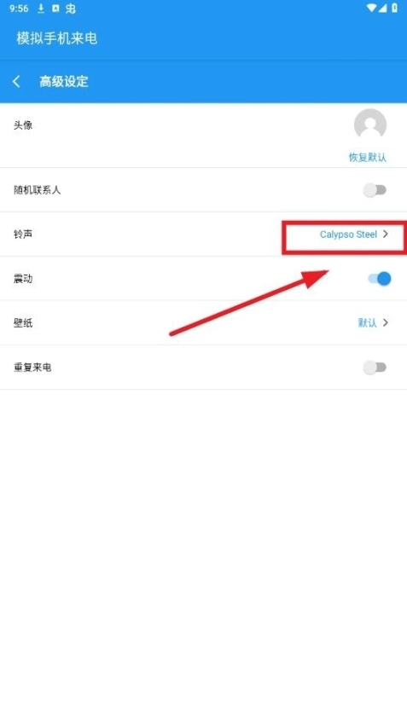
Task: Open the 壁纸 wallpaper row
Action: click(x=203, y=322)
